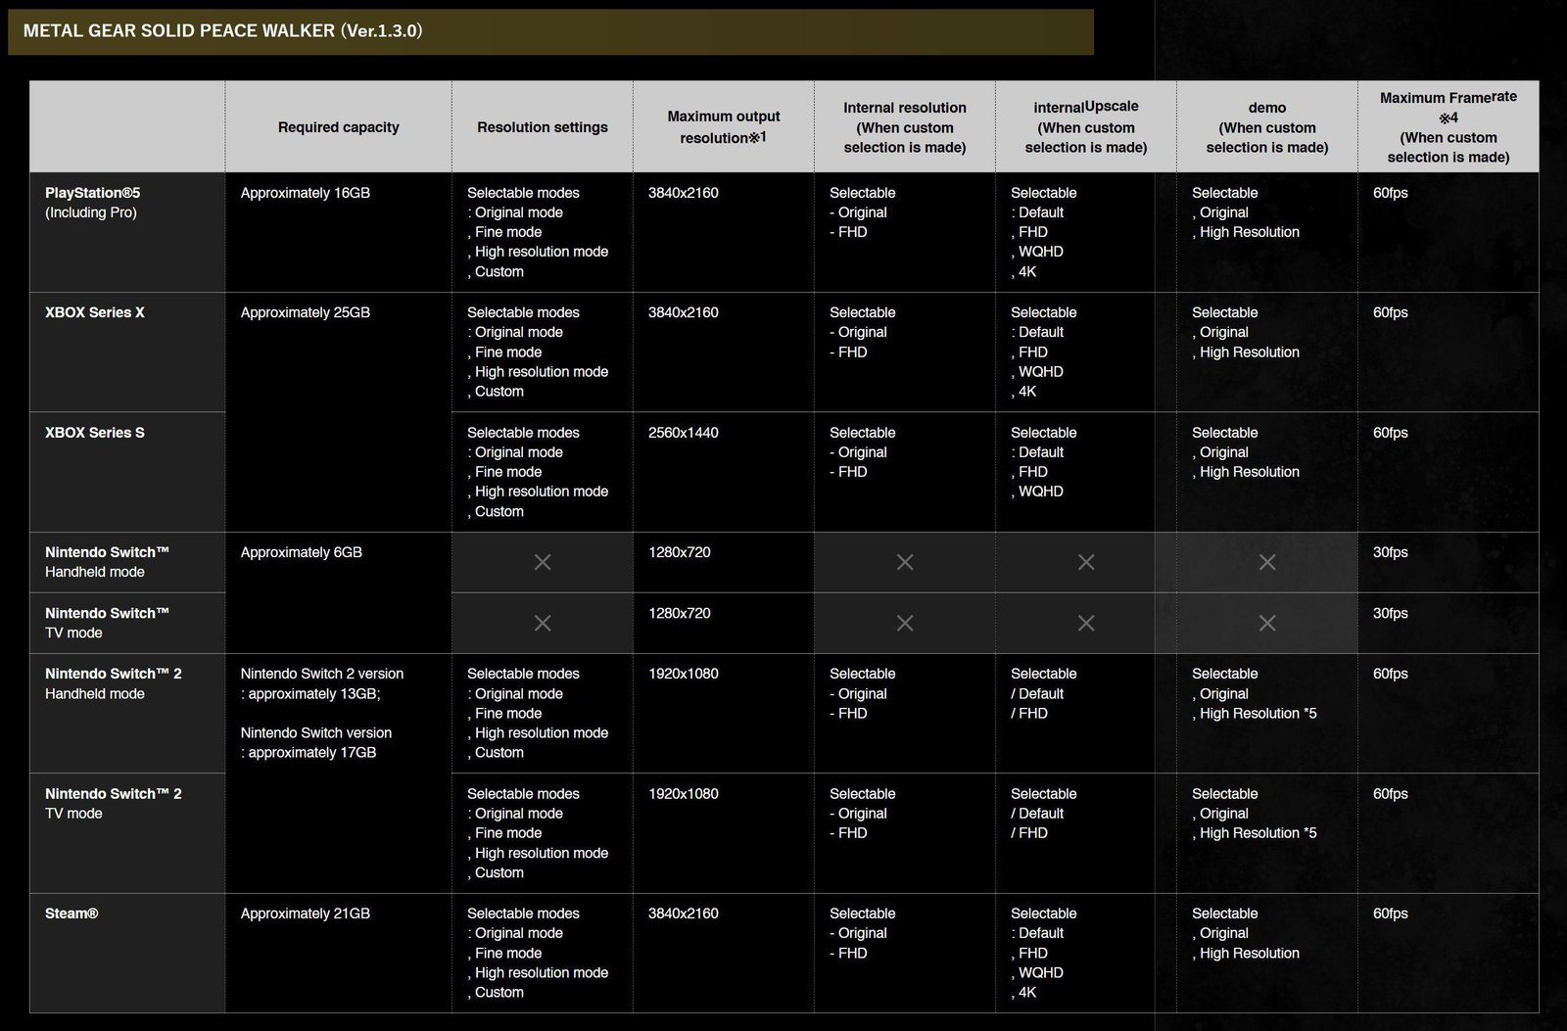Click the X mark in Switch Handheld demo column
Screen dimensions: 1567x1031
click(x=1267, y=562)
